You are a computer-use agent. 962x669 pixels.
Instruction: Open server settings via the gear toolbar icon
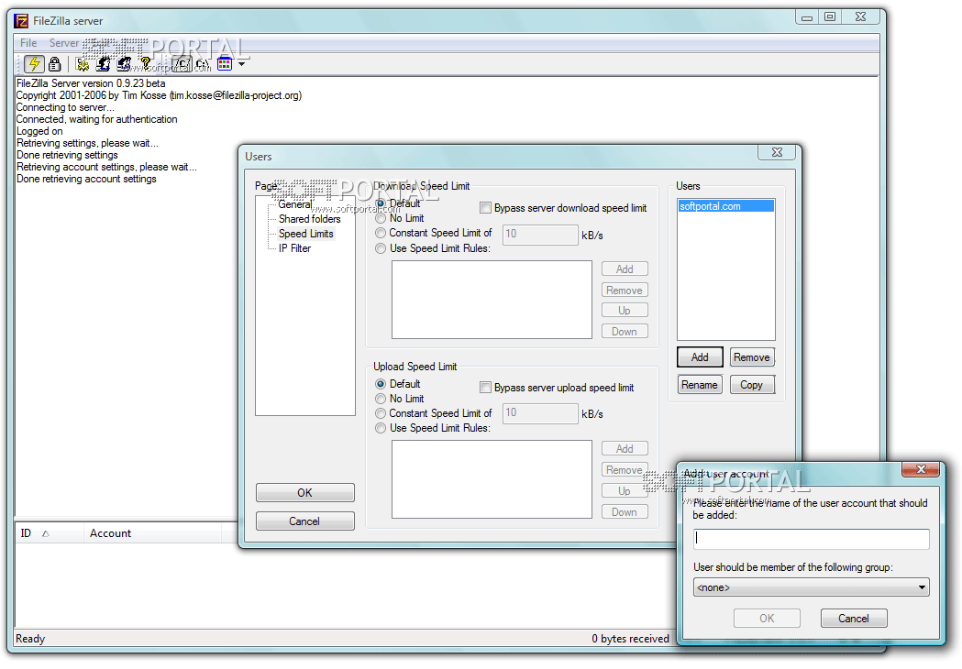(83, 63)
